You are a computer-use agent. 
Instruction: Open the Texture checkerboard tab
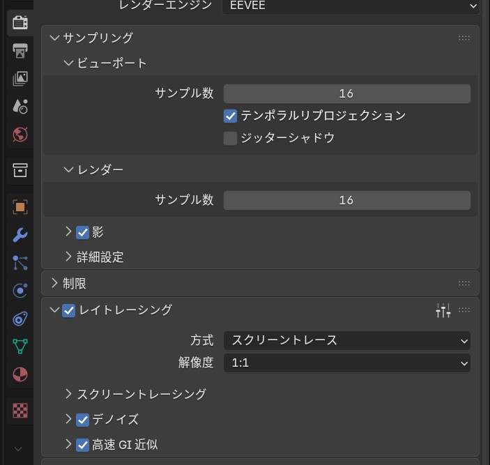click(x=20, y=411)
